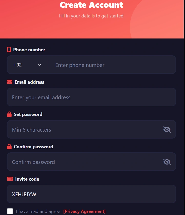
Task: Click the invite code field containing XEHJEJYW
Action: coord(91,194)
